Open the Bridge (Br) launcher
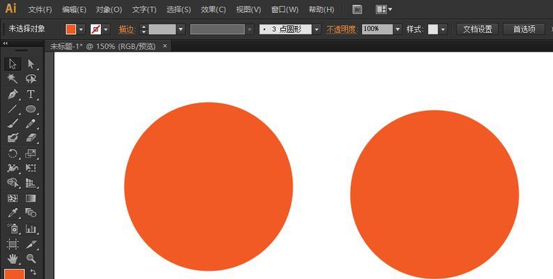Screen dimensions: 553x279 pyautogui.click(x=357, y=10)
